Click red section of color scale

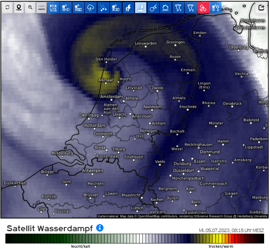click(x=234, y=238)
